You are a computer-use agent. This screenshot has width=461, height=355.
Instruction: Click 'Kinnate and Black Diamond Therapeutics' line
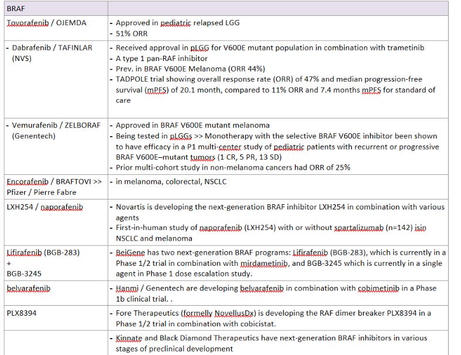click(272, 338)
